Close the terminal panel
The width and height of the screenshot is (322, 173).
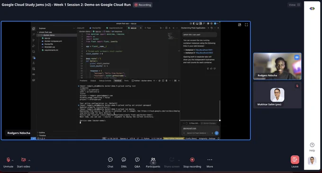point(179,81)
